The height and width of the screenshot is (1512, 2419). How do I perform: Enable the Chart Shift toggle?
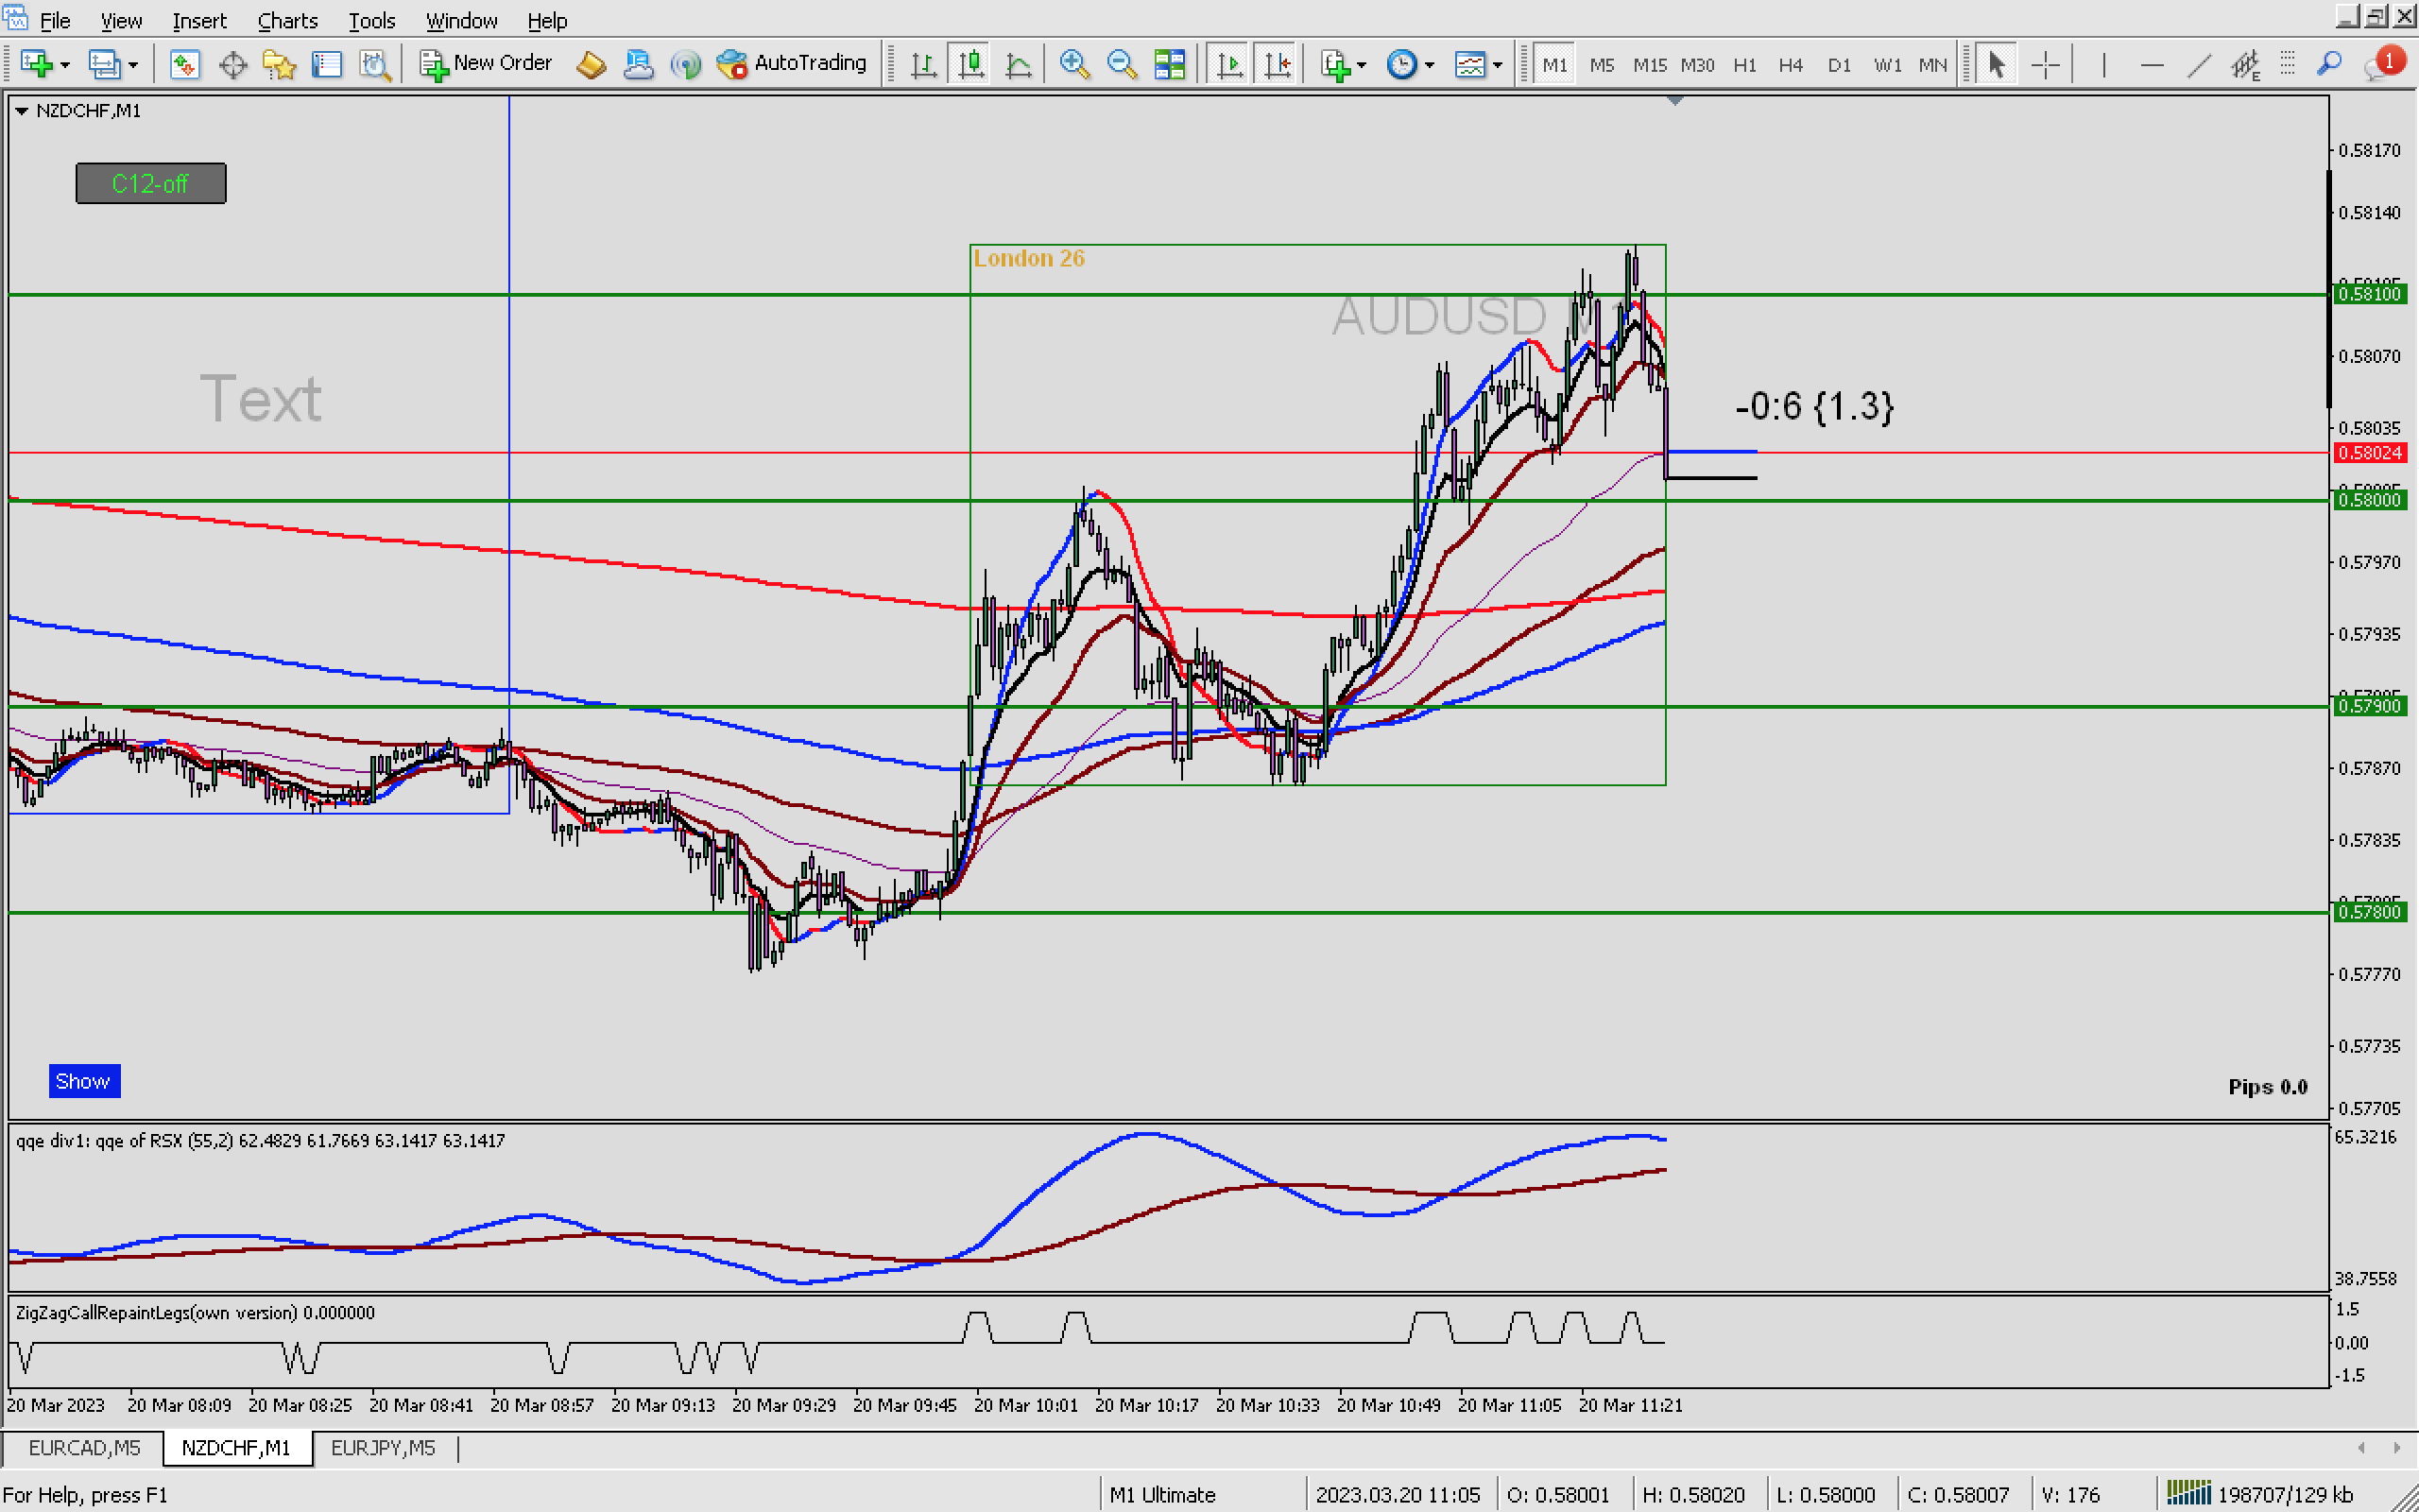tap(1277, 65)
